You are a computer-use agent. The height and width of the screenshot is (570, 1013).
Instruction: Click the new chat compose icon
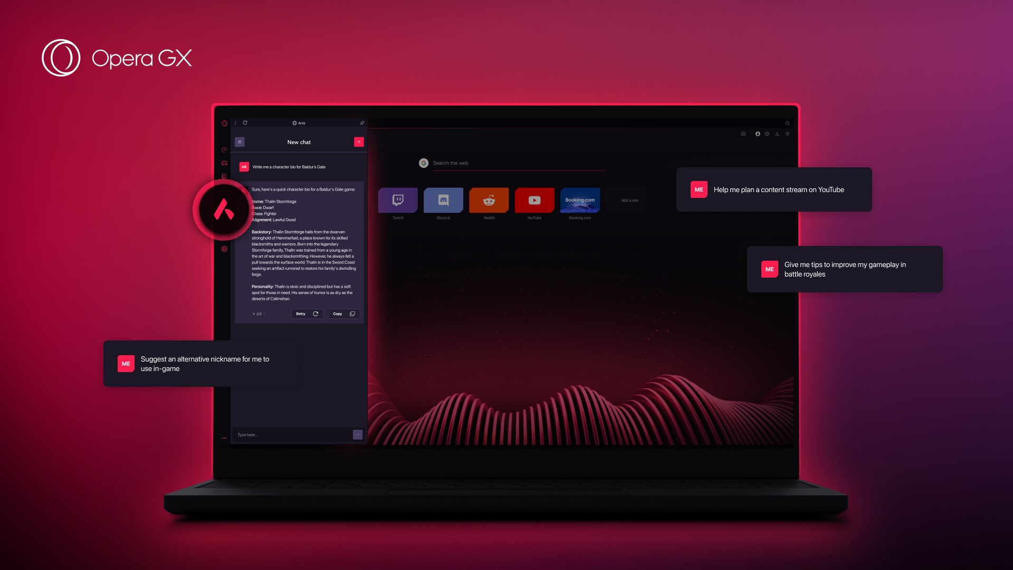click(x=359, y=142)
